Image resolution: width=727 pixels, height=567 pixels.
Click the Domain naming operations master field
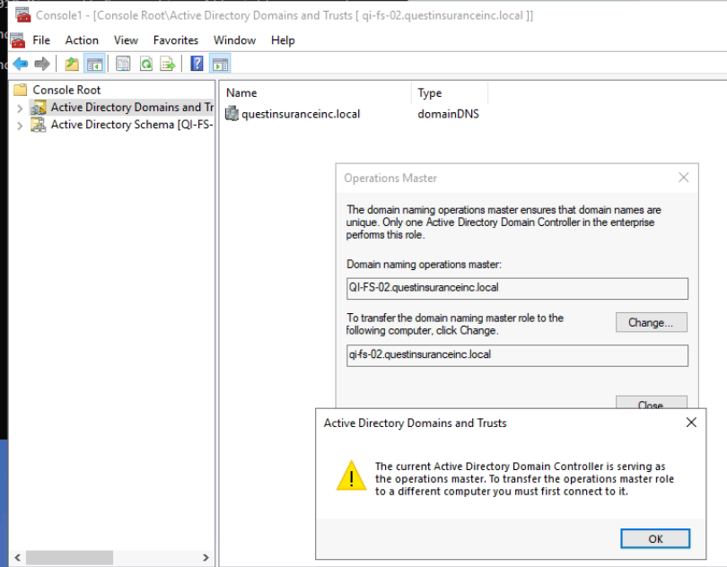pos(517,288)
